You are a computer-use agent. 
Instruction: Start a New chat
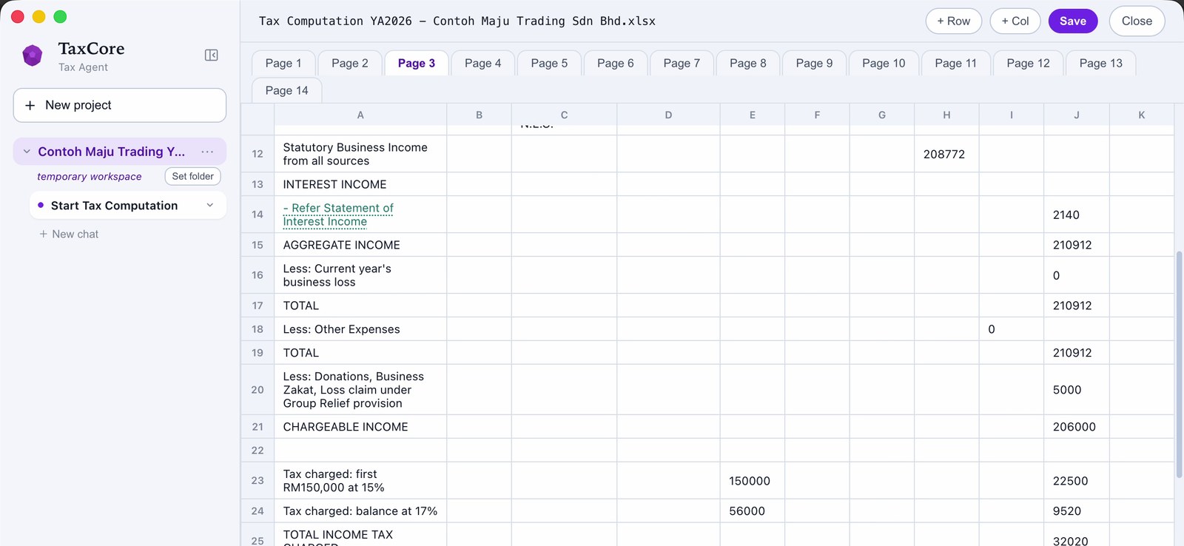click(x=69, y=234)
